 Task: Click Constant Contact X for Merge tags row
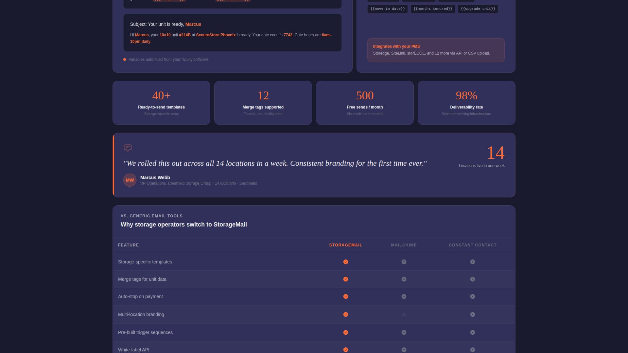tap(473, 279)
